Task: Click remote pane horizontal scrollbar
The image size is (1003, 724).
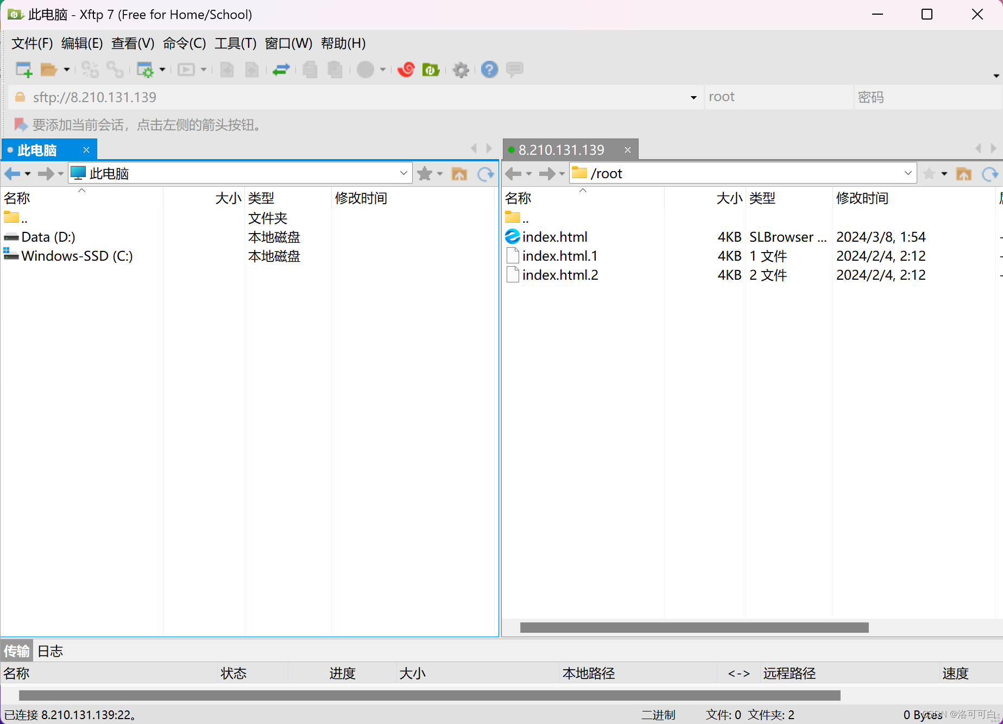Action: (x=695, y=628)
